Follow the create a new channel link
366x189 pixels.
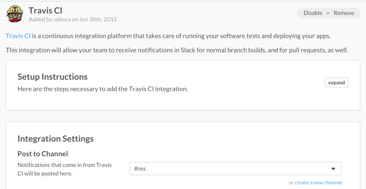click(x=318, y=183)
